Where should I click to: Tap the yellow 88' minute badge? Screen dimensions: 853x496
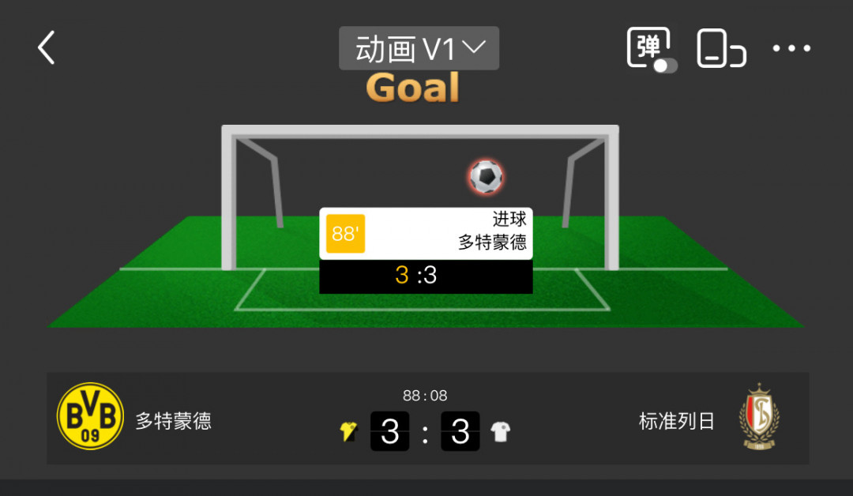pos(345,234)
